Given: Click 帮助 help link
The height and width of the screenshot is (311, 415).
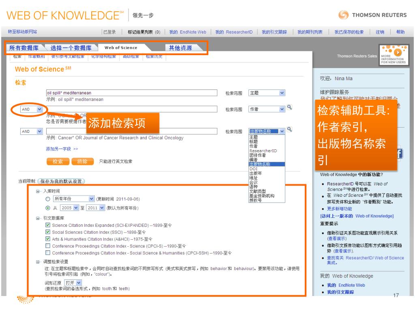Looking at the screenshot, I should [x=400, y=32].
